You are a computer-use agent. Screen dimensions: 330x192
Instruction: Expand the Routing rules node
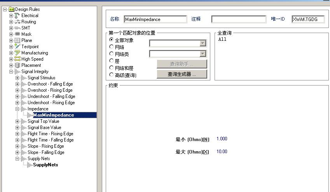tap(11, 22)
